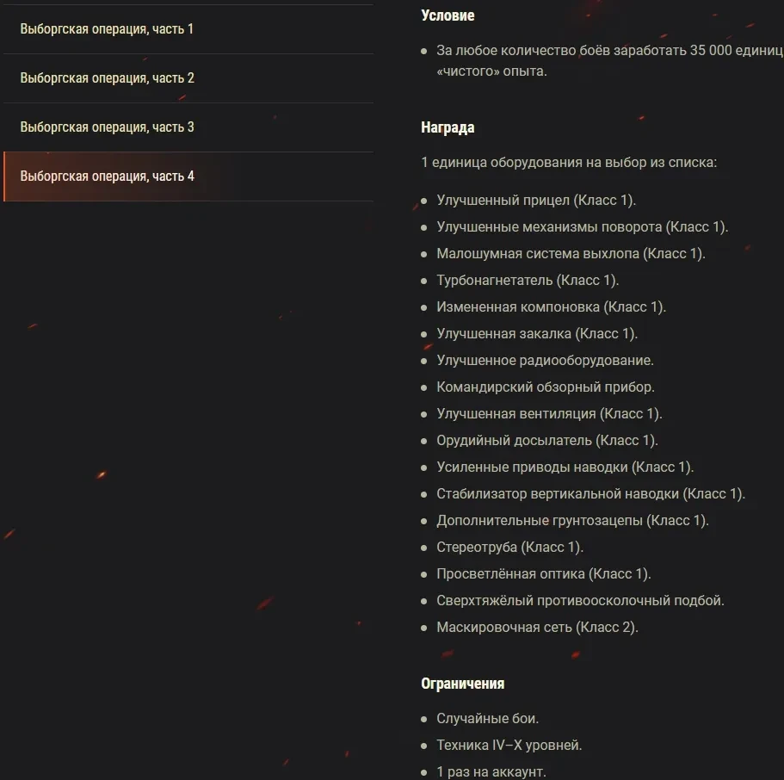Viewport: 784px width, 780px height.
Task: Click Малошумная система выхлопа entry
Action: pyautogui.click(x=571, y=254)
